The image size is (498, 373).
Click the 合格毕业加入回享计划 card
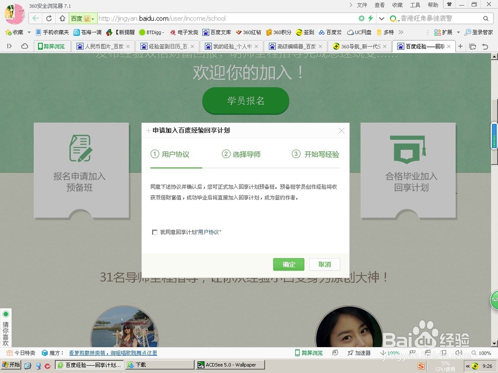click(408, 171)
